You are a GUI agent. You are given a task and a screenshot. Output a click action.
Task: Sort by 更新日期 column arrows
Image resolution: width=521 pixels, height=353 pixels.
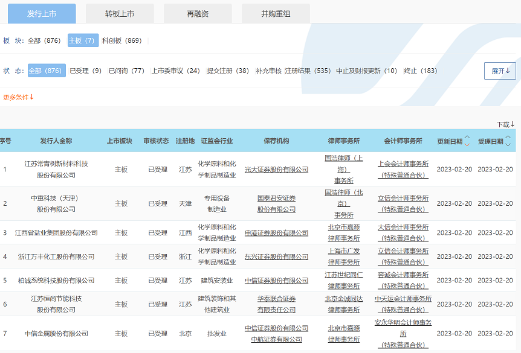(467, 141)
